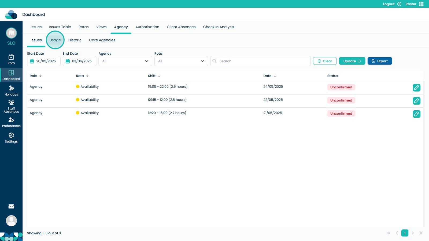Switch to the Usage sub-tab
Image resolution: width=429 pixels, height=241 pixels.
coord(55,40)
